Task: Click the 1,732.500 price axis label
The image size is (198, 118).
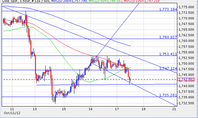Action: pyautogui.click(x=187, y=103)
